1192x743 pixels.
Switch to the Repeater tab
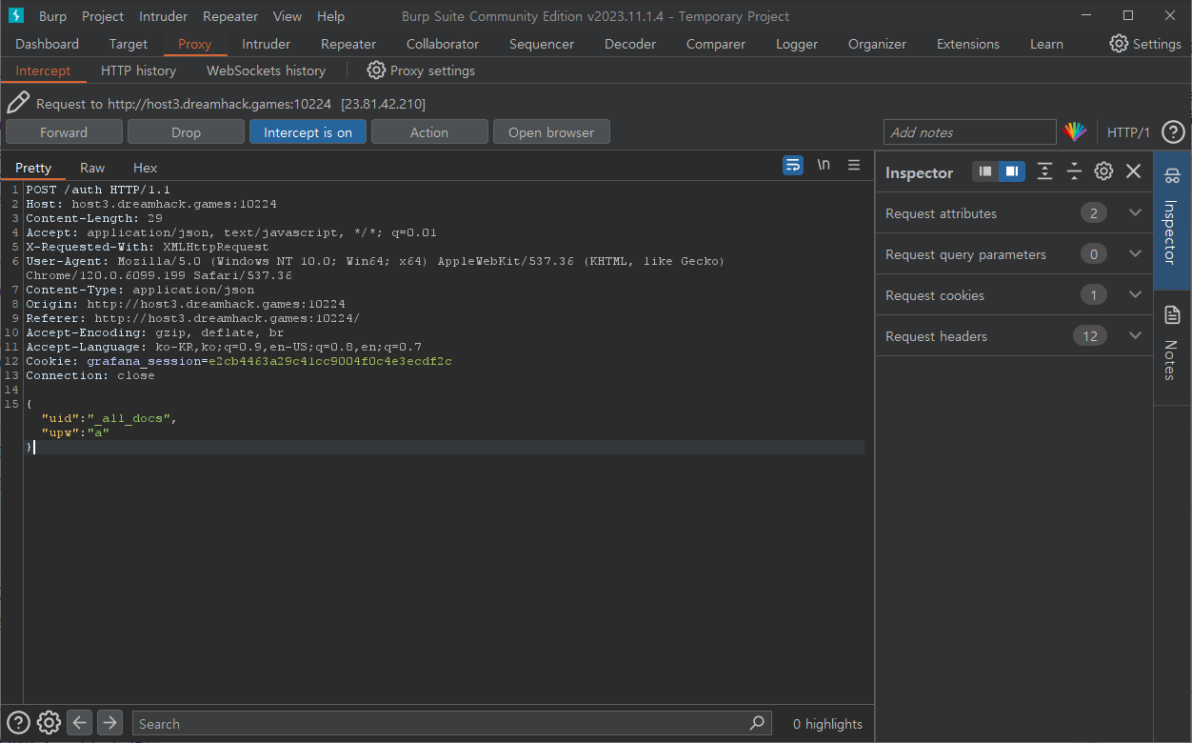(x=348, y=44)
